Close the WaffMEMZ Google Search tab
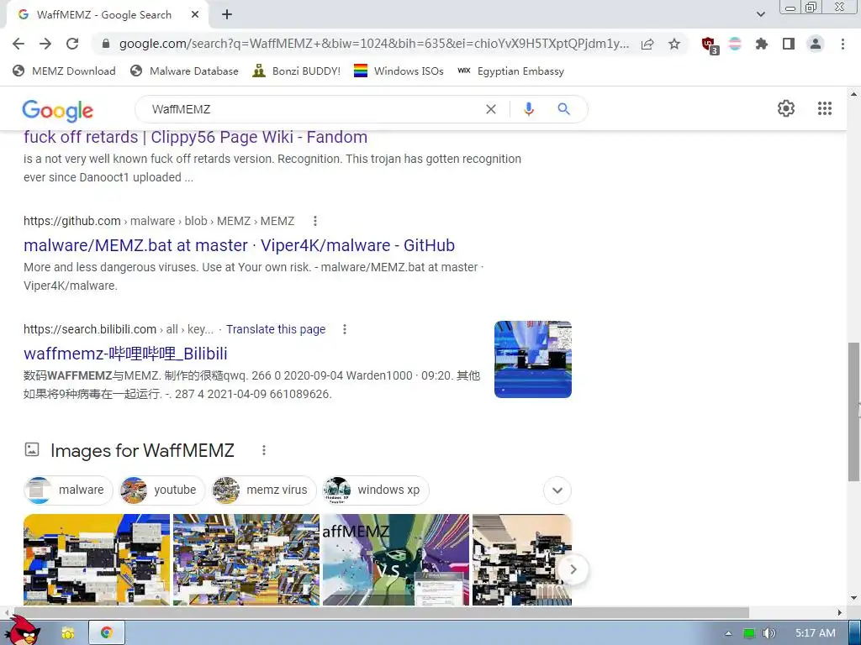 click(x=195, y=15)
